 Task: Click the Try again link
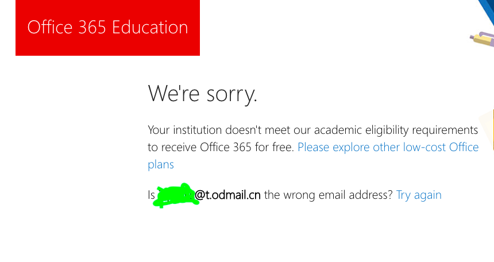pyautogui.click(x=419, y=195)
